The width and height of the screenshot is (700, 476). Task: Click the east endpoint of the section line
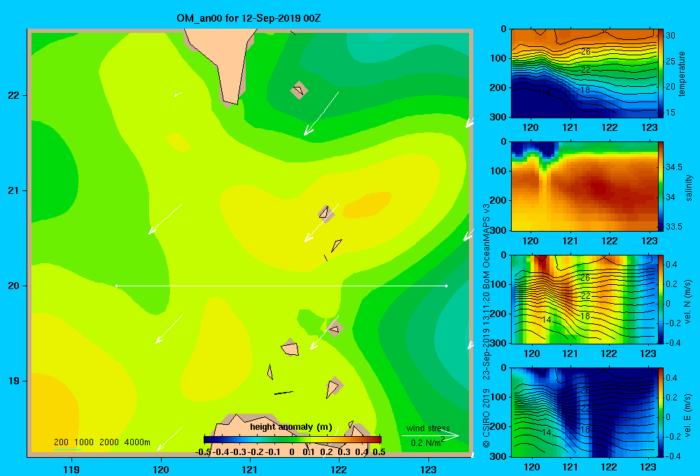point(447,286)
